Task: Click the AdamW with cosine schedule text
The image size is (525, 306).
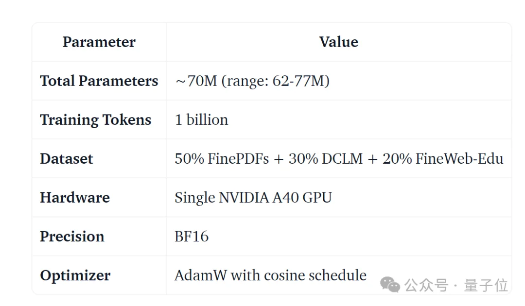Action: [x=270, y=275]
